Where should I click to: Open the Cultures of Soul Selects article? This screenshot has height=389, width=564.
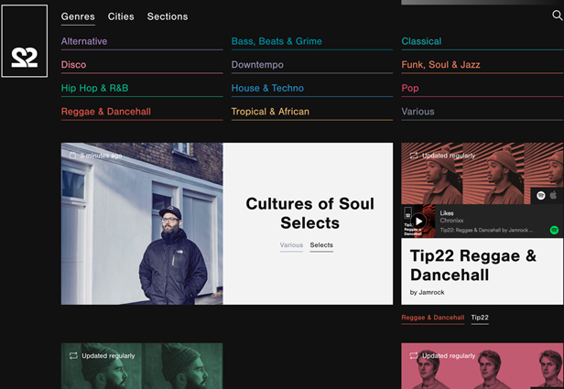309,213
